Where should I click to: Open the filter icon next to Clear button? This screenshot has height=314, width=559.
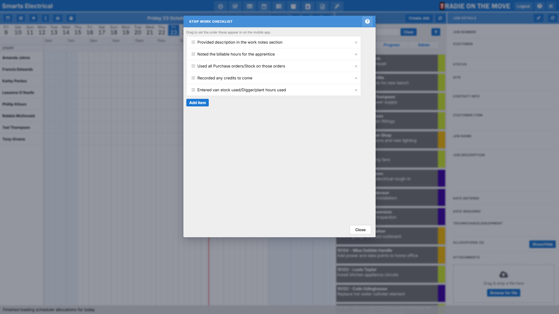tap(436, 32)
